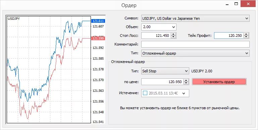Click the USDJPY chart title label
258x130 pixels.
pos(14,18)
